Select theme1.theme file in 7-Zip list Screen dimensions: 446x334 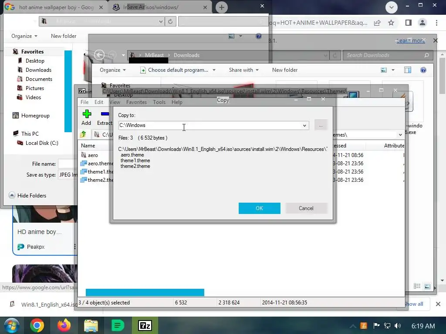(x=97, y=171)
